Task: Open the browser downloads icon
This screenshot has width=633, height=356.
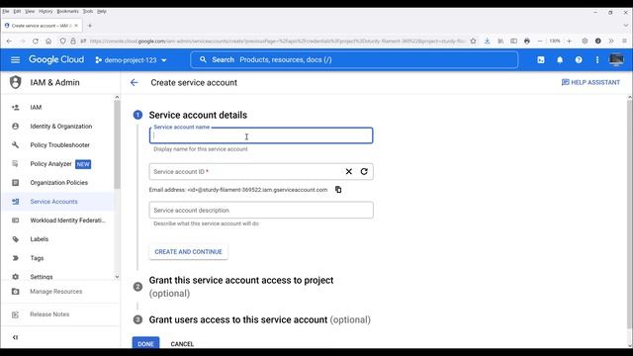Action: tap(488, 42)
